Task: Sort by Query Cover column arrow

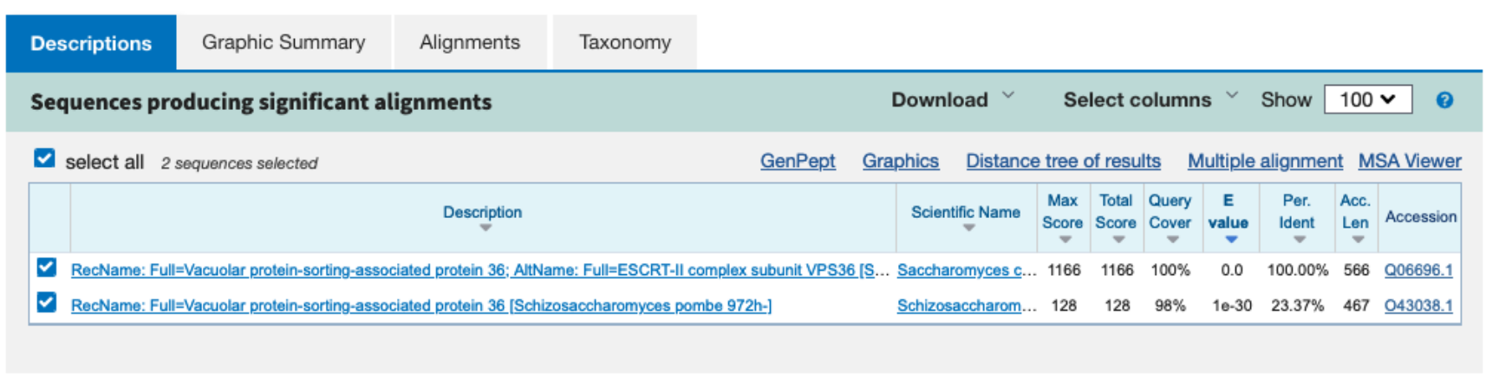Action: click(x=1172, y=240)
